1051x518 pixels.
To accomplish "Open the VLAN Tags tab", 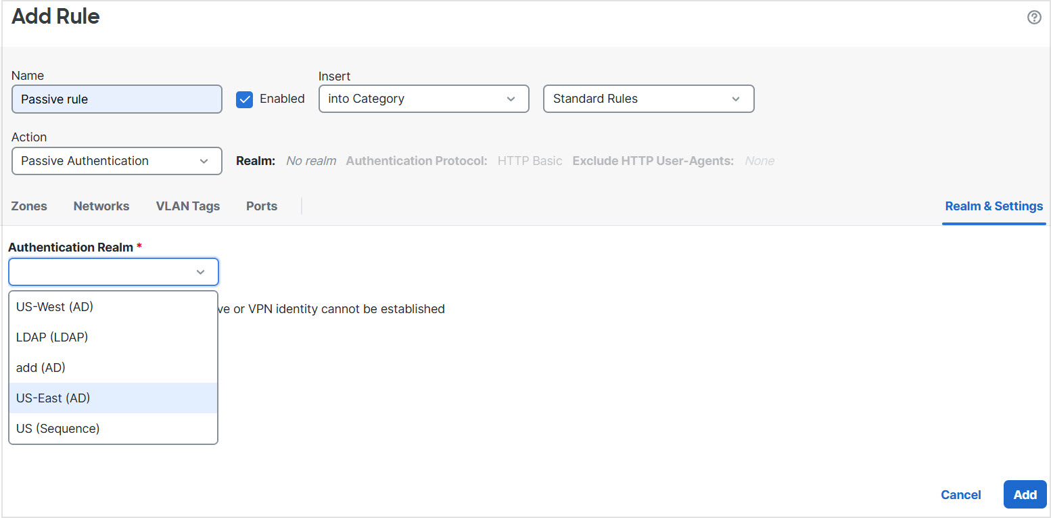I will (187, 206).
